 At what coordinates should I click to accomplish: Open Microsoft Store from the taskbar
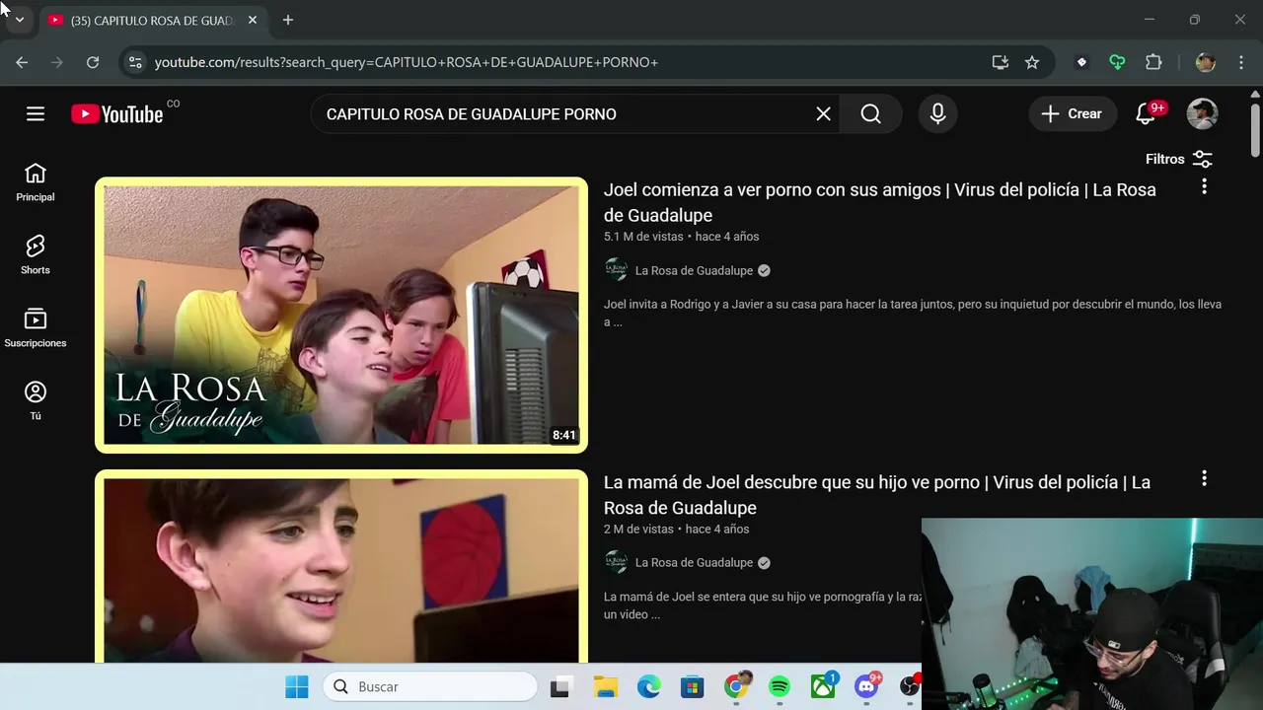click(692, 687)
